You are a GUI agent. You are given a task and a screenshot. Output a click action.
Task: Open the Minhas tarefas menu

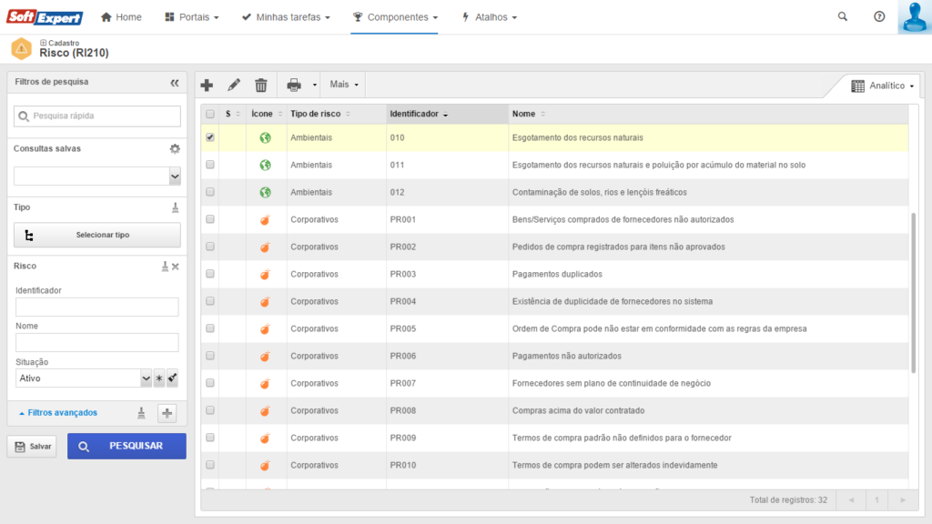point(285,17)
